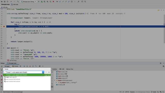Select the main.cpp breadcrumb in navigation bar
The height and width of the screenshot is (93, 165).
[x=15, y=4]
